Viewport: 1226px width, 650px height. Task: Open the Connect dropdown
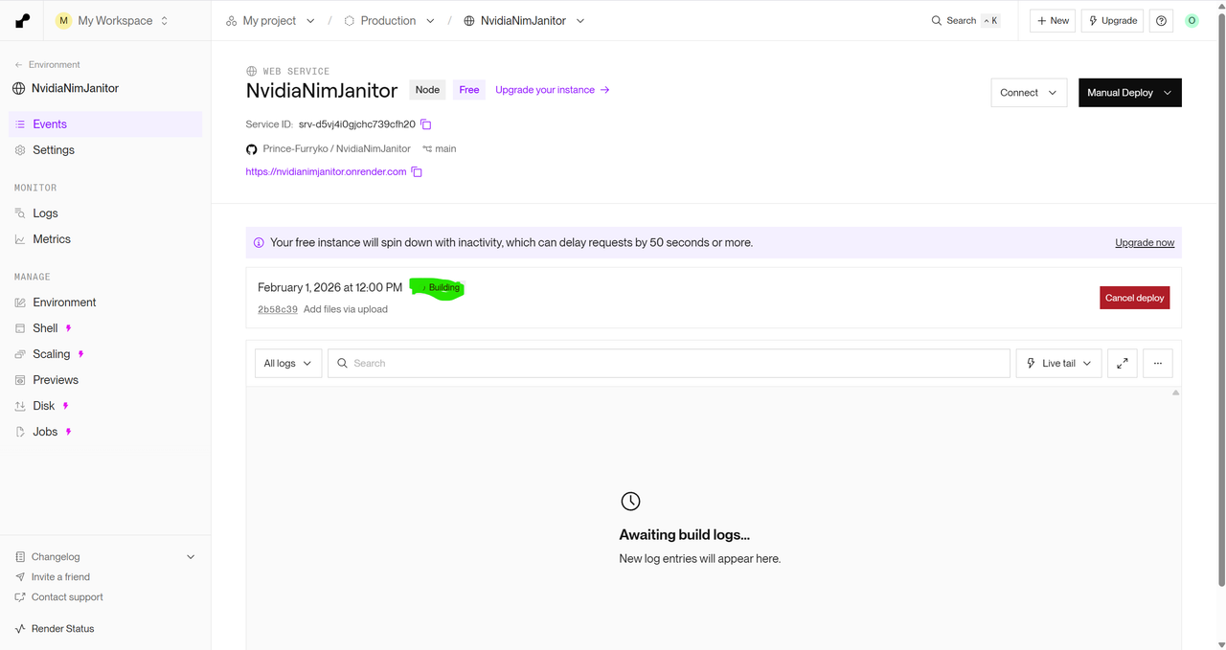coord(1029,93)
